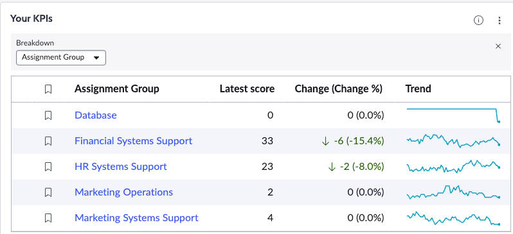This screenshot has width=513, height=234.
Task: Click the Marketing Systems Support trend sparkline
Action: (x=453, y=218)
